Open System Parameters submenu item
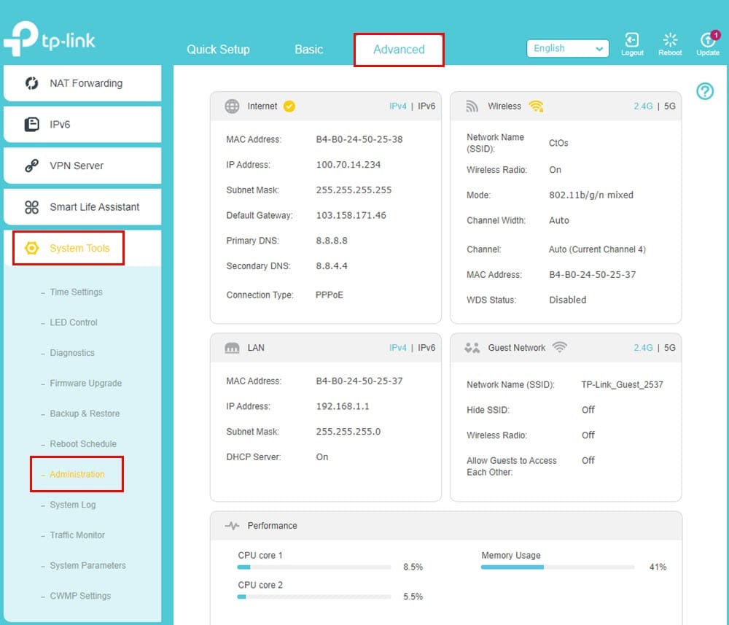Screen dimensions: 729x625 [88, 565]
